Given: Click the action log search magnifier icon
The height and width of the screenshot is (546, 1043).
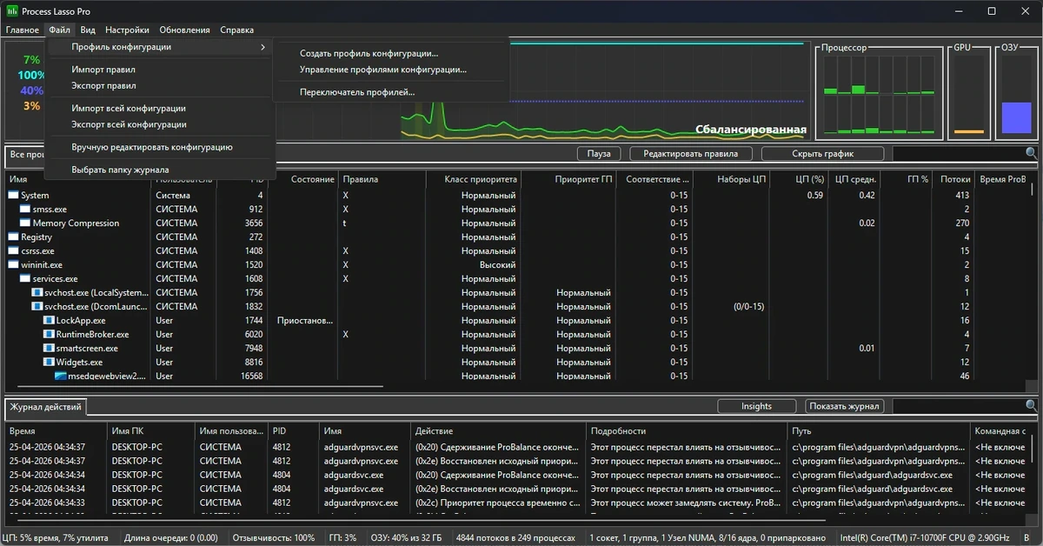Looking at the screenshot, I should (1031, 406).
